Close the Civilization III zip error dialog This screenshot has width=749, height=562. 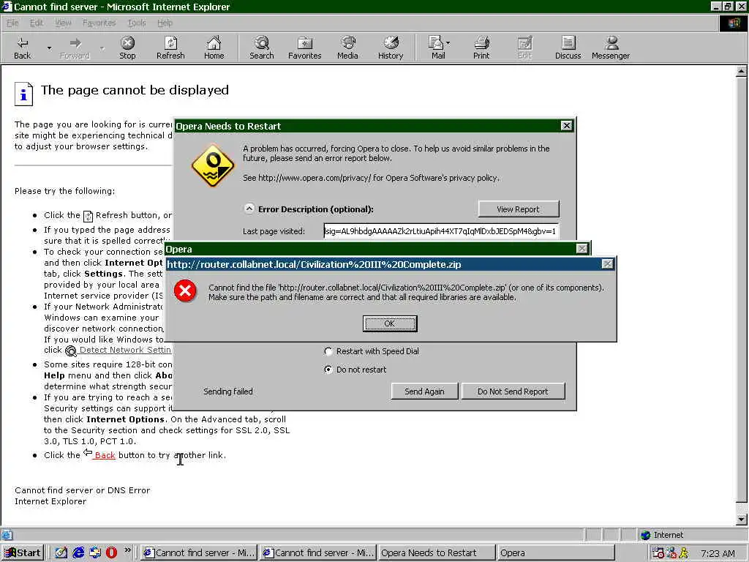pos(607,263)
